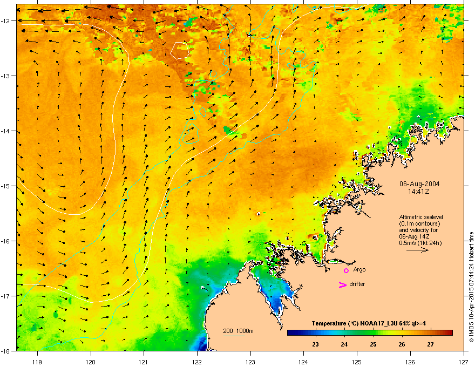Click latitude axis label -14
Screen dimensions: 475x367
[x=6, y=131]
